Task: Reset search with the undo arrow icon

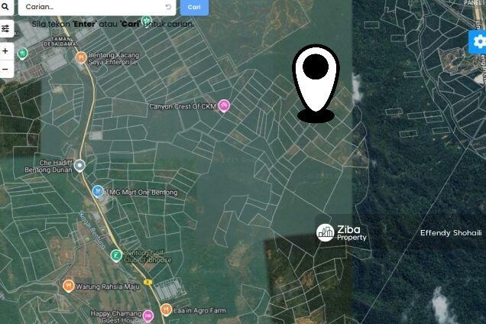Action: 168,7
